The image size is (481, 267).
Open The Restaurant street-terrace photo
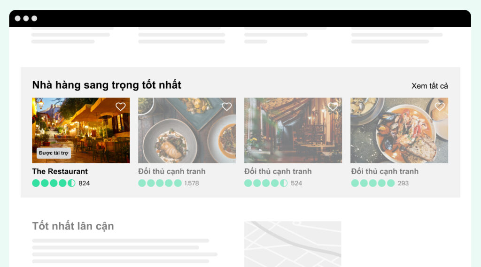click(x=81, y=130)
